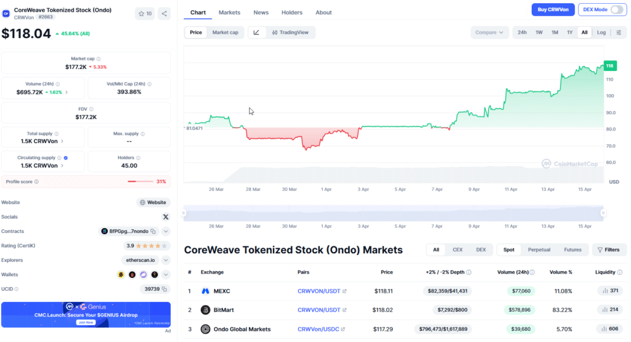Click info icon next to Market cap
The image size is (631, 342).
[x=99, y=59]
